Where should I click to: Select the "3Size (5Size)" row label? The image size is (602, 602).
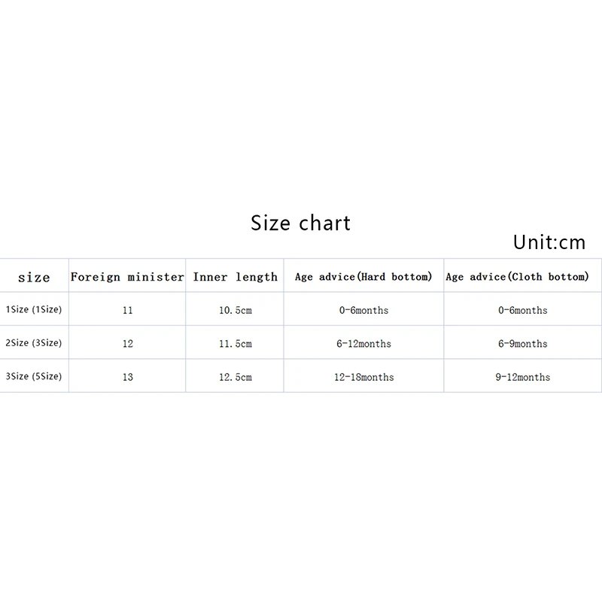pyautogui.click(x=34, y=376)
